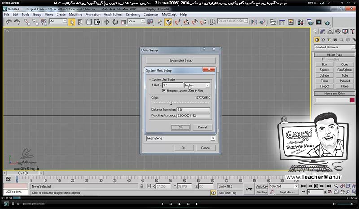The height and width of the screenshot is (209, 359).
Task: Activate the Unlink Selection tool
Action: pos(35,22)
